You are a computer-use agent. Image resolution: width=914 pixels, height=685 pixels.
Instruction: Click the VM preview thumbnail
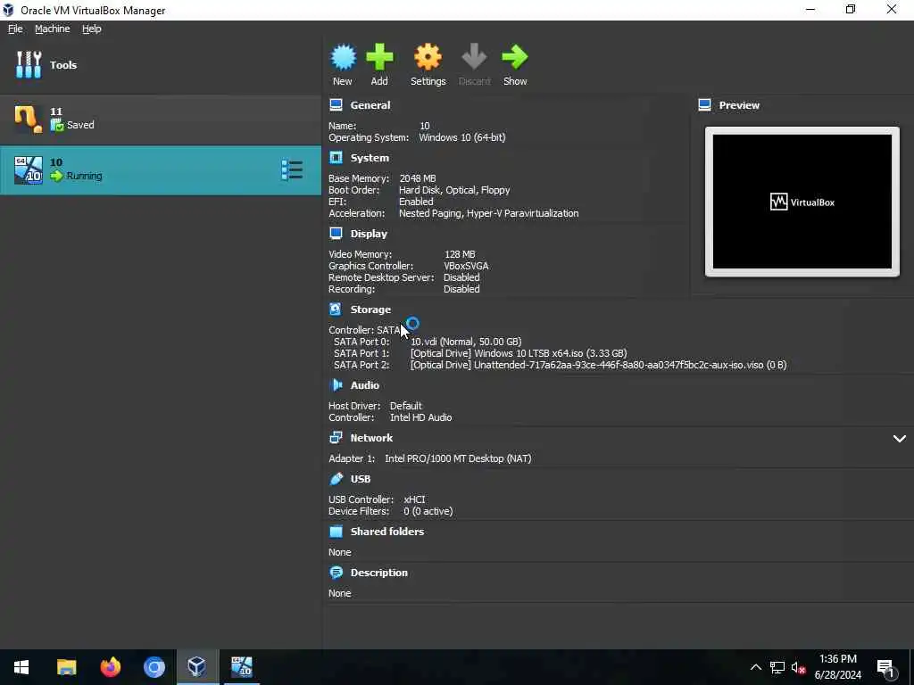[x=802, y=202]
